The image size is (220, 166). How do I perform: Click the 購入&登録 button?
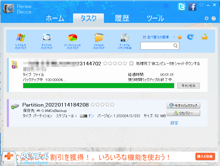click(x=205, y=156)
